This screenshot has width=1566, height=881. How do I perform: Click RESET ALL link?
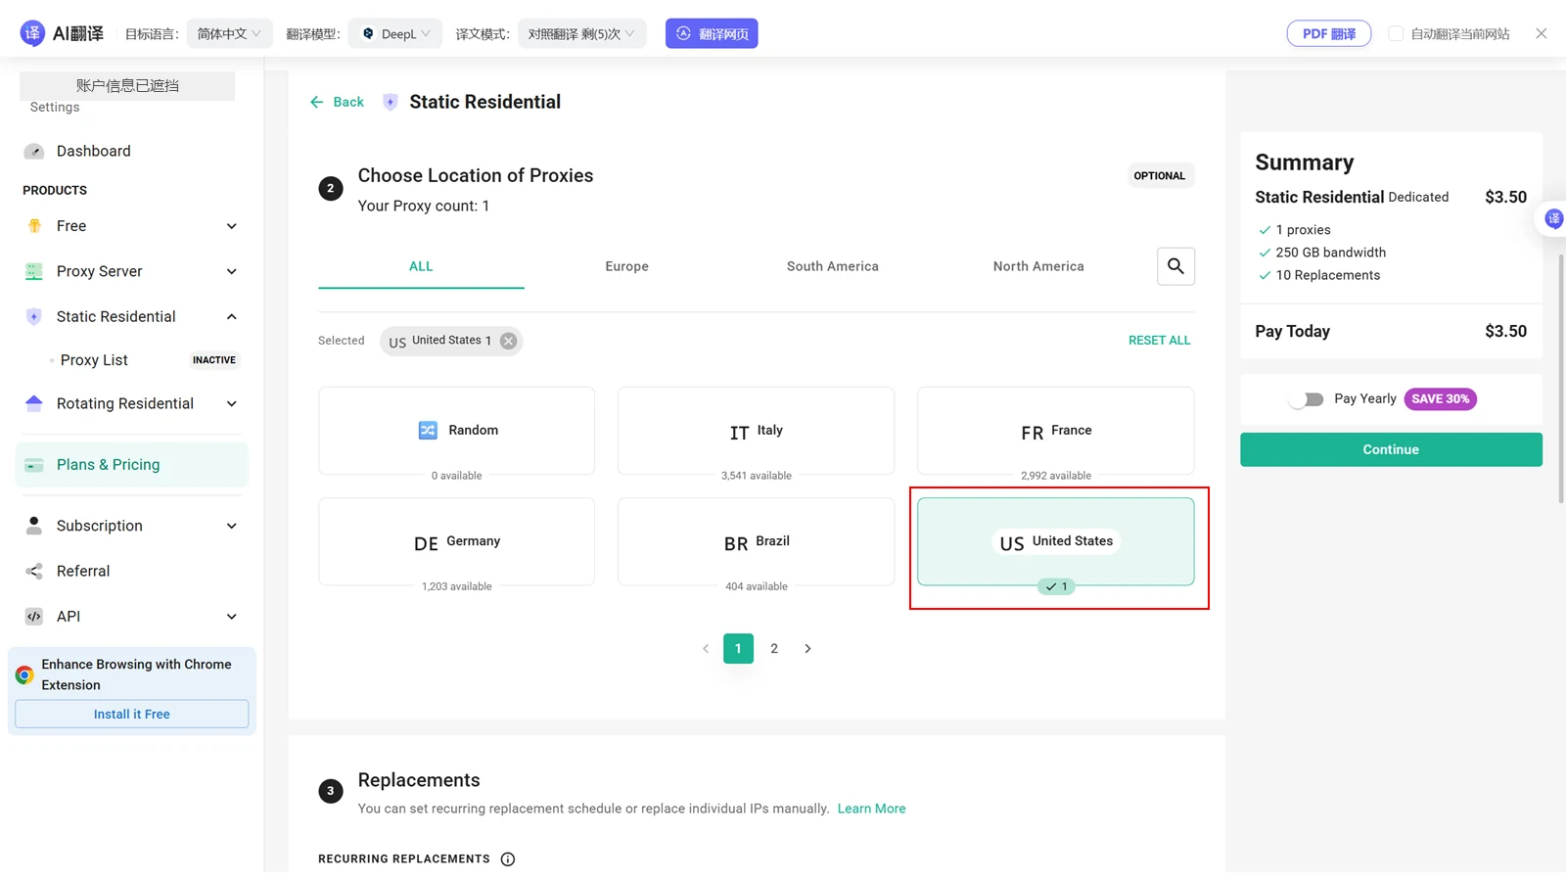click(x=1159, y=341)
